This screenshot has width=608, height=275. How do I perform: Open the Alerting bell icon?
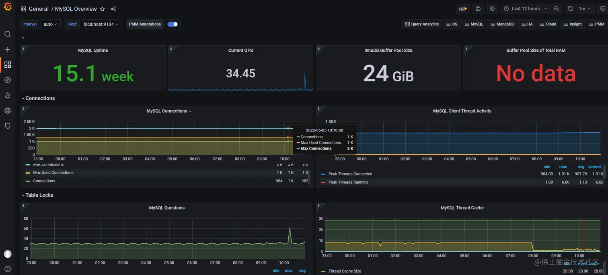tap(8, 95)
